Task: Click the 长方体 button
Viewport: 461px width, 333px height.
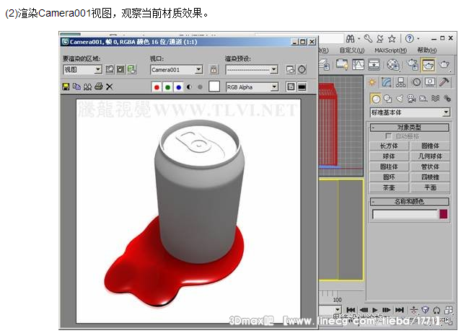Action: coord(389,146)
